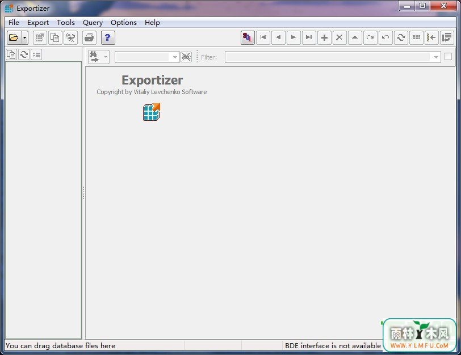This screenshot has width=461, height=355.
Task: Minimize the Exportizer window
Action: (x=407, y=6)
